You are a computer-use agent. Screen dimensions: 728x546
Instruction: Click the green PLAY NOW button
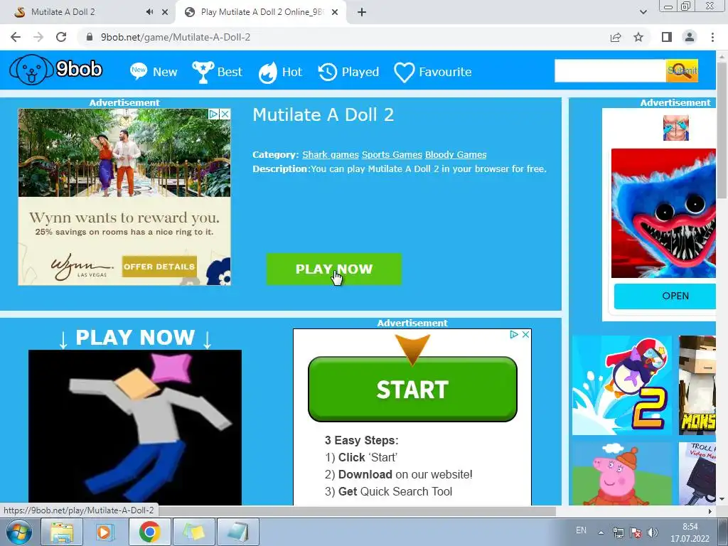334,269
